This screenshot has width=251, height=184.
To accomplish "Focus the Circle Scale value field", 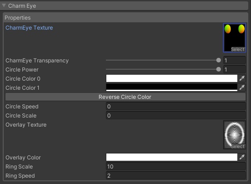I will click(176, 116).
